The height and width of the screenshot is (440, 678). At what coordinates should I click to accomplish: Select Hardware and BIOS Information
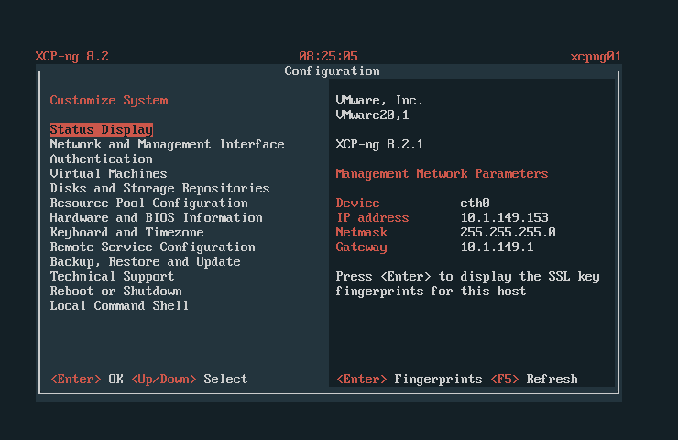156,218
